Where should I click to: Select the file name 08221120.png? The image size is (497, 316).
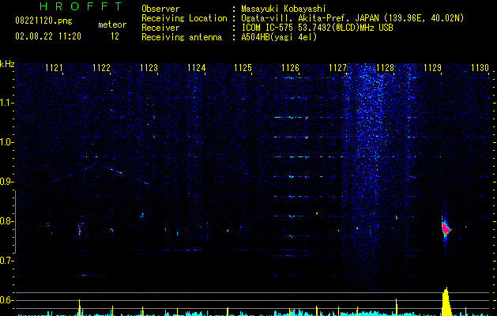[43, 21]
